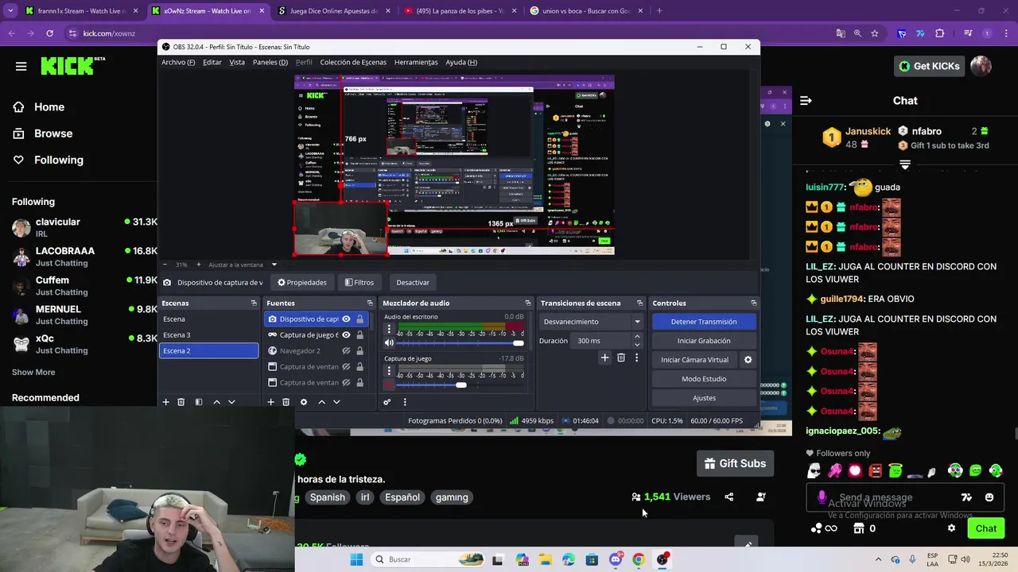Remove the transition with trash icon
Image resolution: width=1018 pixels, height=572 pixels.
click(621, 357)
